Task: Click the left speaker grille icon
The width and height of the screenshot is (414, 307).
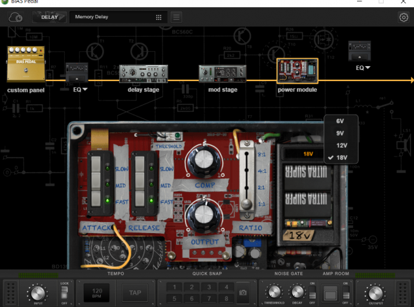Action: pyautogui.click(x=10, y=293)
